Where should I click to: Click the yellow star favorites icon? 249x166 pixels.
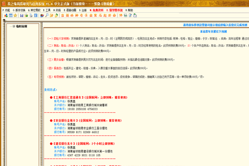[x=15, y=15]
